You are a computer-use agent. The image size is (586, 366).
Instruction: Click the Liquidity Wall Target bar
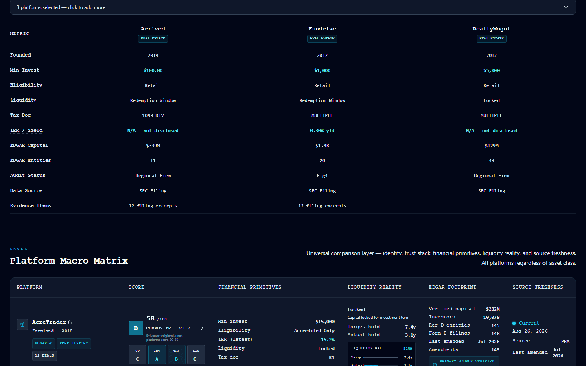coord(381,357)
